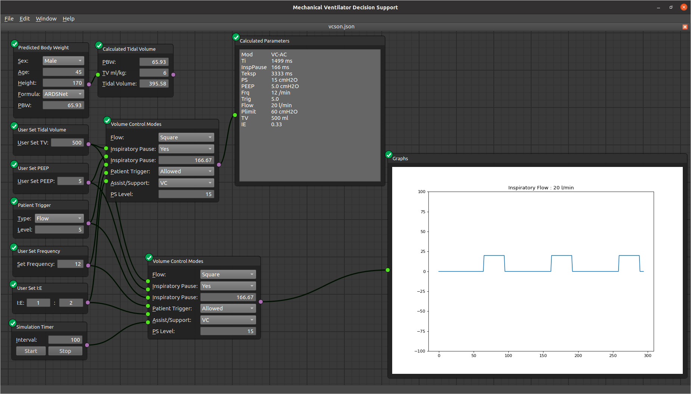Click the check icon on lower Volume Control Modes node
This screenshot has height=394, width=691.
point(149,257)
